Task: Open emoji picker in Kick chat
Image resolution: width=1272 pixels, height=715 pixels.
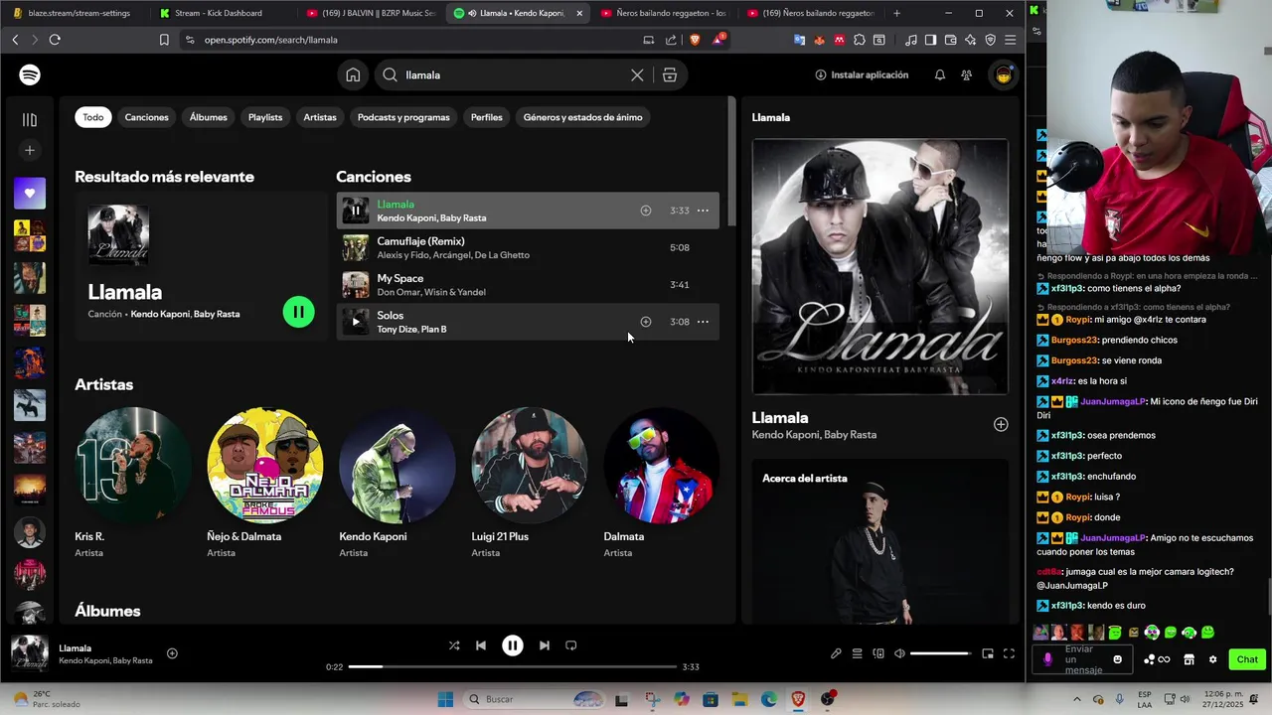Action: click(1118, 659)
